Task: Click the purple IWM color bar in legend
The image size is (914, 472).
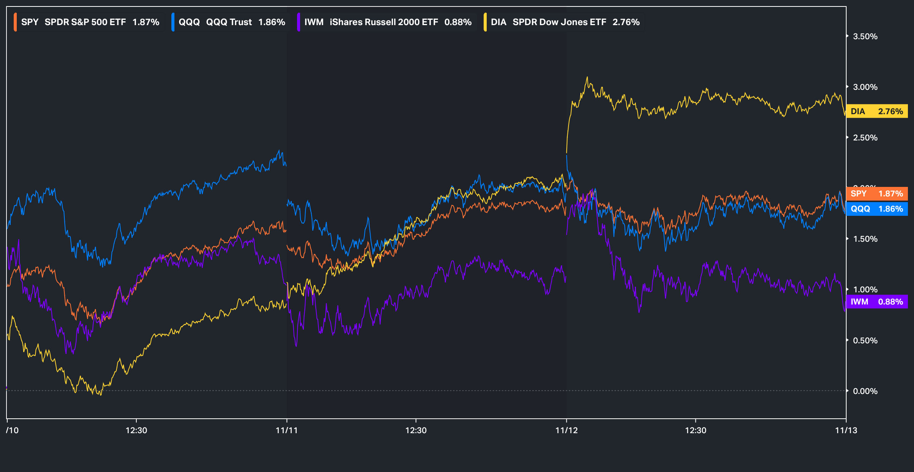Action: 299,22
